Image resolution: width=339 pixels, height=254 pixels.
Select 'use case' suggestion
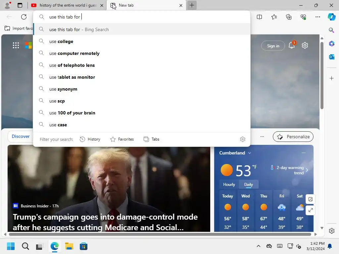pyautogui.click(x=142, y=125)
